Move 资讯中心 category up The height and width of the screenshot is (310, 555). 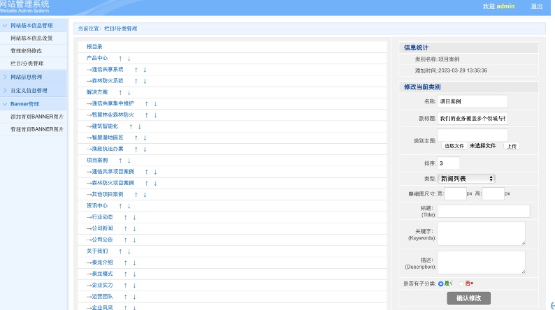[x=120, y=206]
